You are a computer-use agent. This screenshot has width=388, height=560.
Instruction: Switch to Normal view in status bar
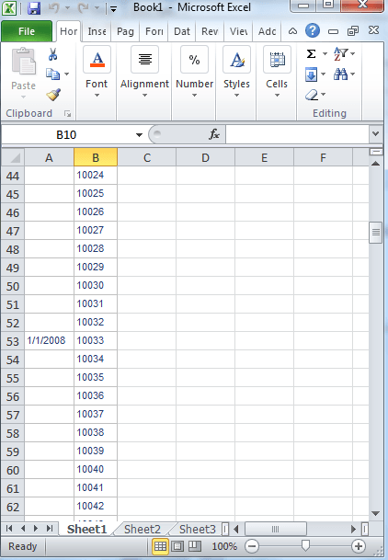point(160,546)
